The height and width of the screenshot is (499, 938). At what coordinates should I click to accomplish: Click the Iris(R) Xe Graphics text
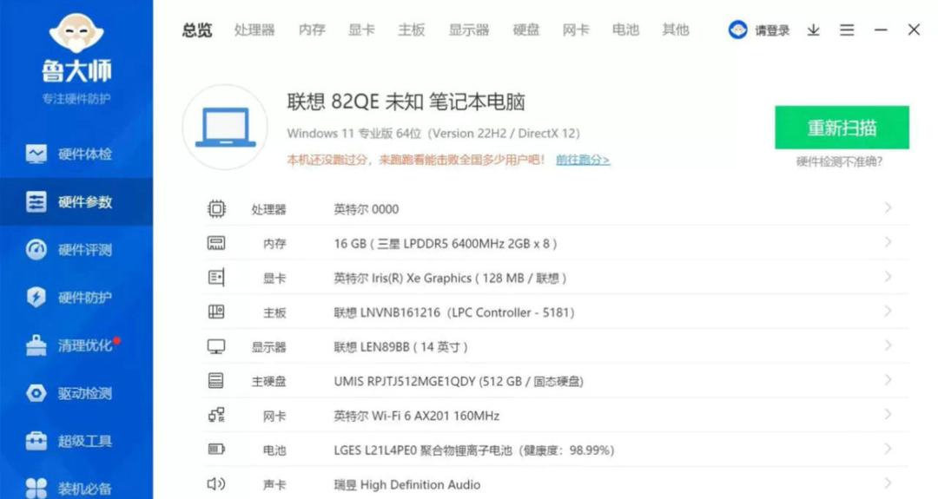(450, 278)
